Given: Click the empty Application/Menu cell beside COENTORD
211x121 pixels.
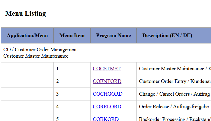Looking at the screenshot, I should coord(27,81).
